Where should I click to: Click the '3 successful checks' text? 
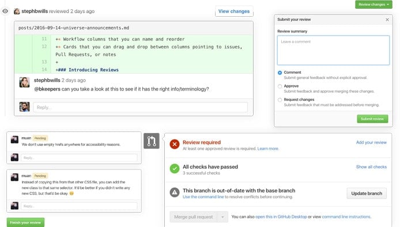point(201,173)
